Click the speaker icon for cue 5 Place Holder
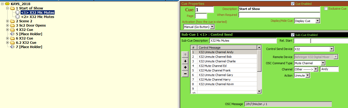Image resolution: width=348 pixels, height=108 pixels. coord(12,34)
